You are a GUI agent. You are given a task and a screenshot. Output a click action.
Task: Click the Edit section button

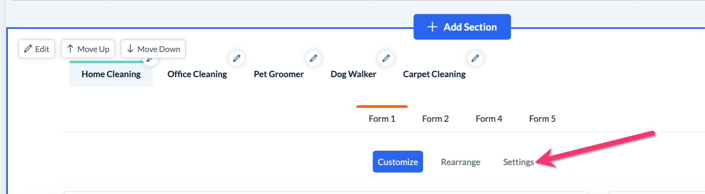[x=37, y=49]
